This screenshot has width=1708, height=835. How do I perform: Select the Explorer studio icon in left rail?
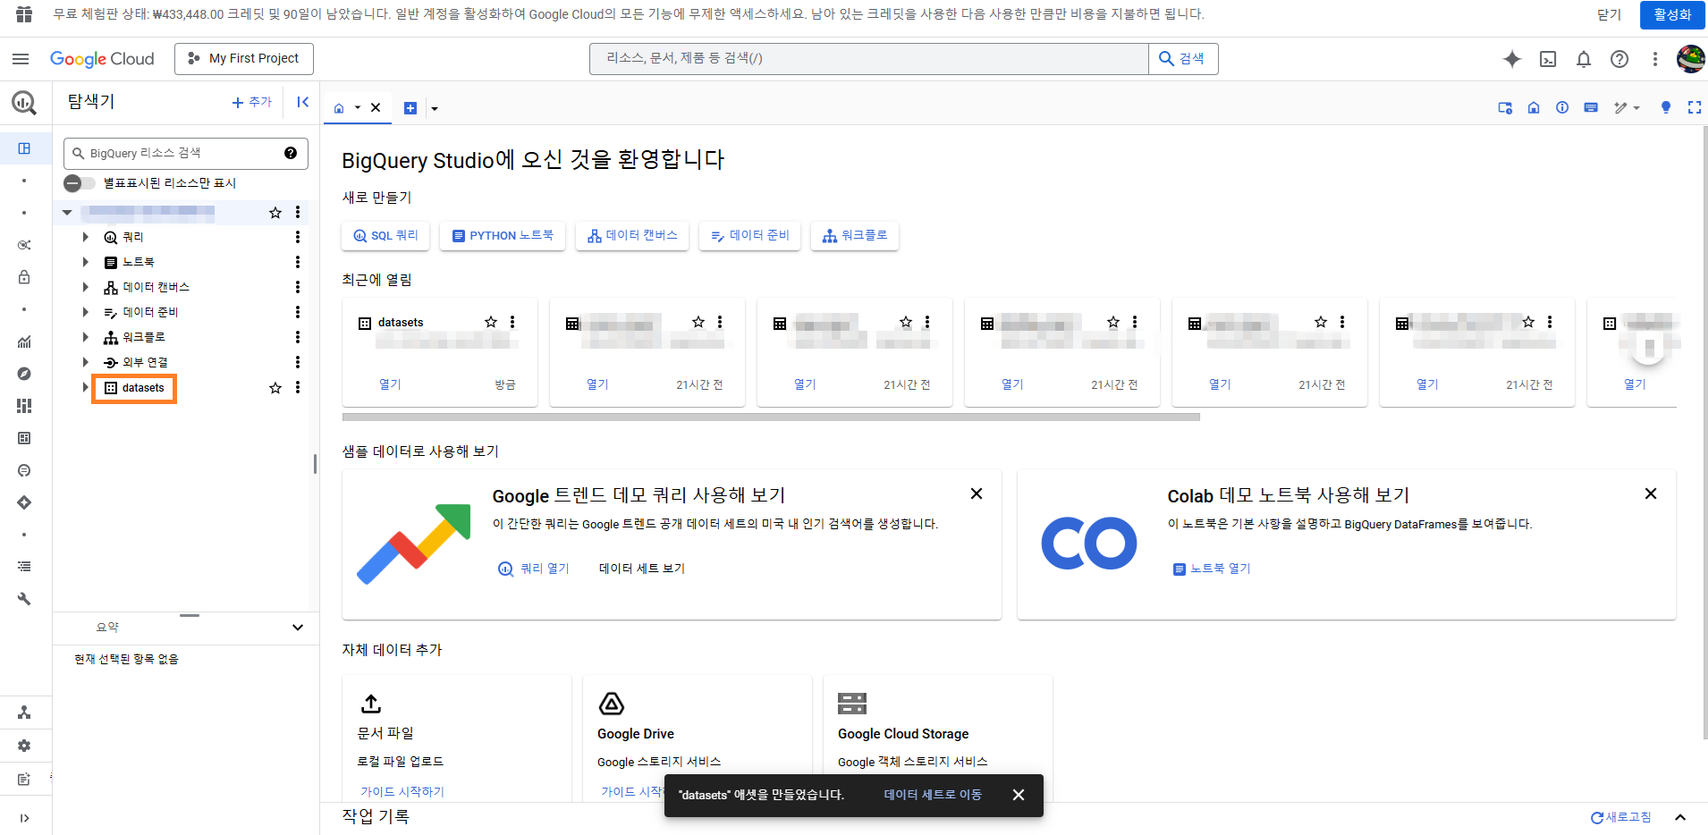click(x=24, y=148)
